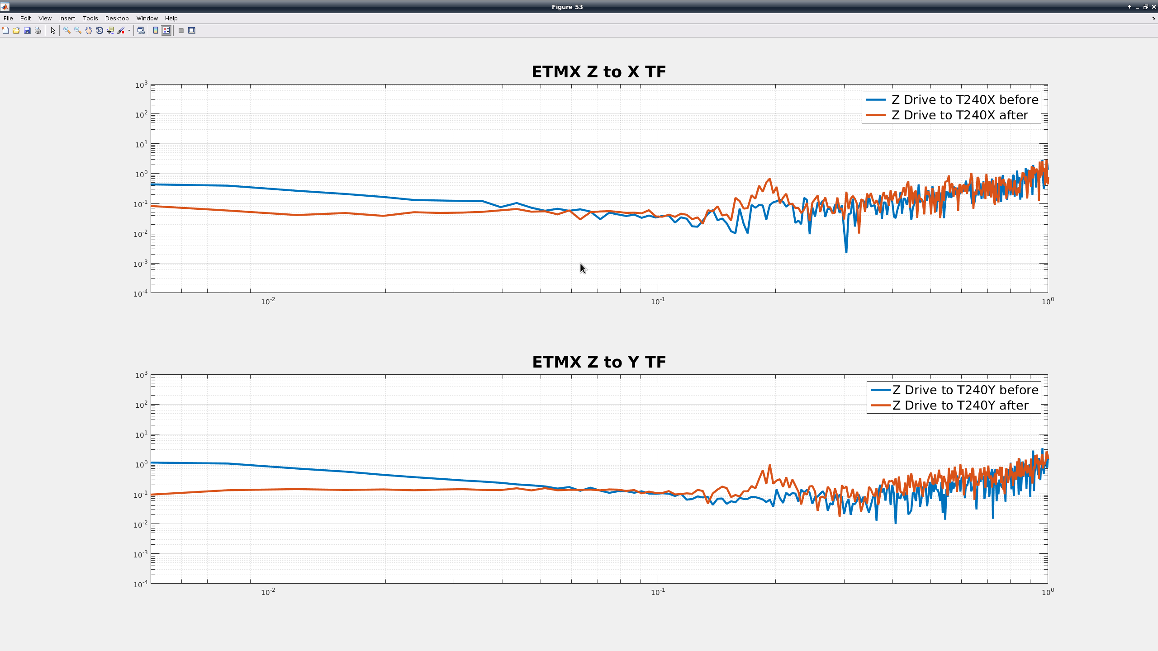The height and width of the screenshot is (651, 1158).
Task: Open the Help menu
Action: [x=171, y=18]
